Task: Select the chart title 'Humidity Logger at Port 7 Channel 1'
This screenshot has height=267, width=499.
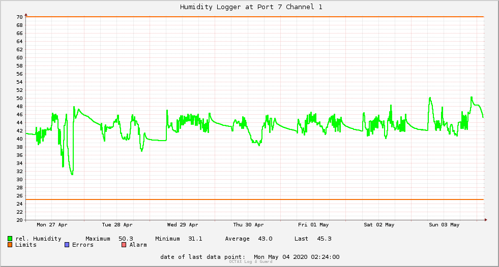Action: pyautogui.click(x=251, y=7)
